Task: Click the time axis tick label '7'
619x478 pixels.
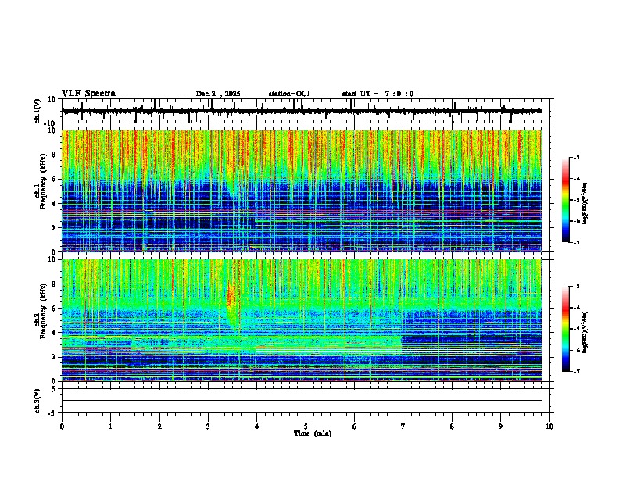Action: (x=403, y=426)
